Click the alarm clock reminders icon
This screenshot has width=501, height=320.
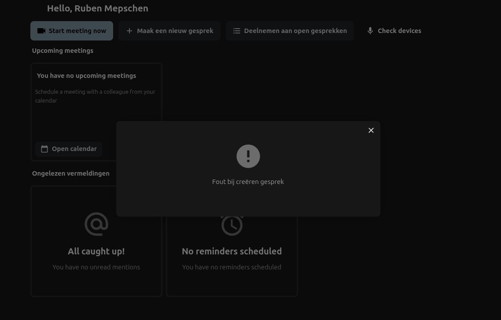[232, 225]
